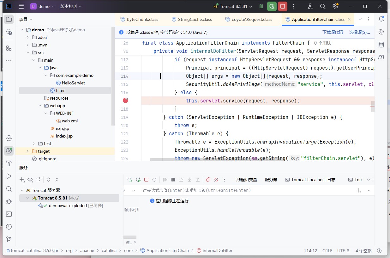Open the Terminal tool window icon
The width and height of the screenshot is (390, 258).
(9, 214)
